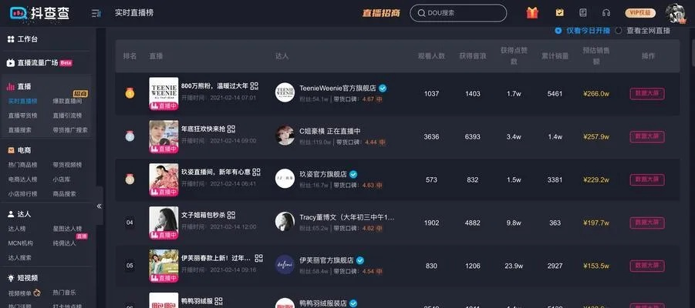This screenshot has height=308, width=695.
Task: Focus the DOU搜索 search field
Action: click(x=458, y=13)
